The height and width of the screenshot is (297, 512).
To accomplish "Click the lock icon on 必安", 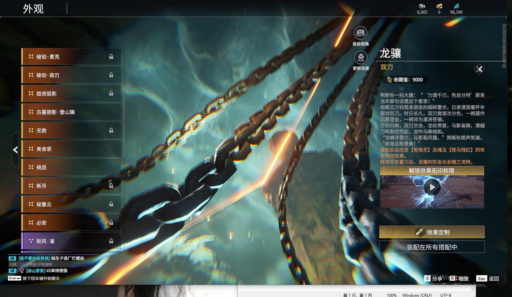I will (111, 223).
